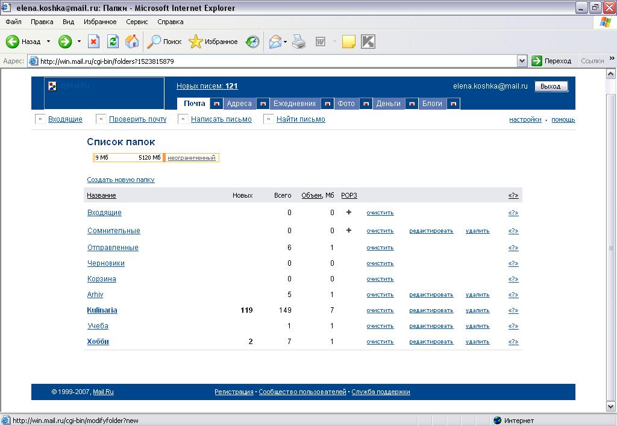Open Создать новую папку link
The image size is (617, 426).
coord(121,180)
